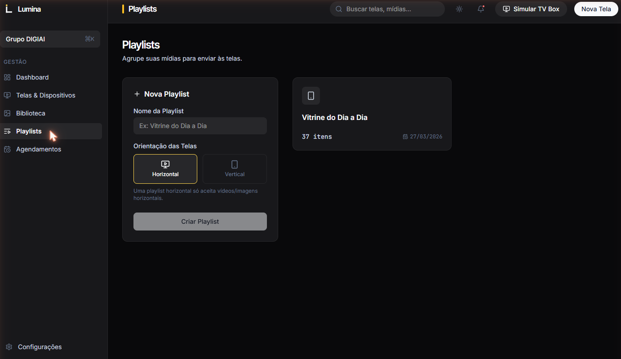Click the Buscar telas, mídias search field
Viewport: 621px width, 359px height.
[387, 9]
